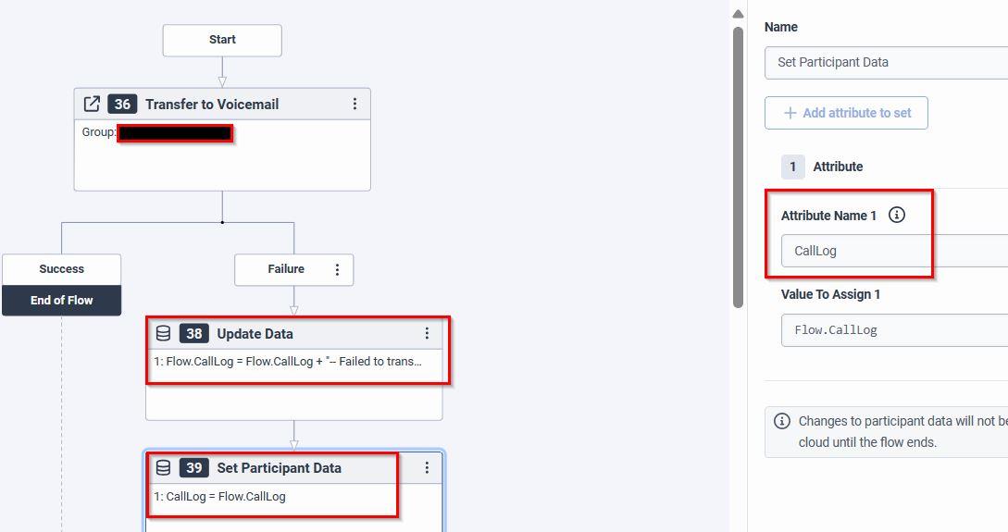Click the Update Data database icon
1008x532 pixels.
[163, 334]
